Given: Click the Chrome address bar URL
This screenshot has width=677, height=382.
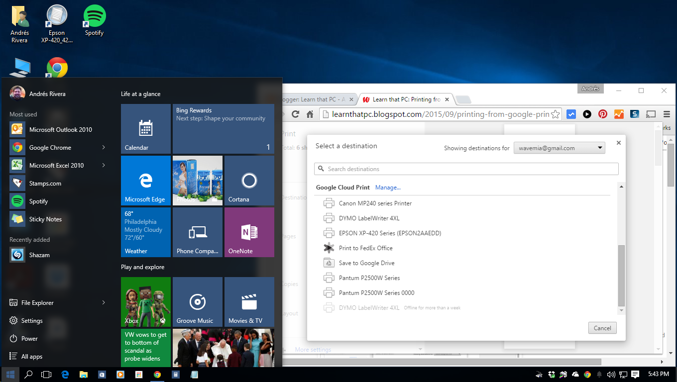Looking at the screenshot, I should click(x=441, y=114).
